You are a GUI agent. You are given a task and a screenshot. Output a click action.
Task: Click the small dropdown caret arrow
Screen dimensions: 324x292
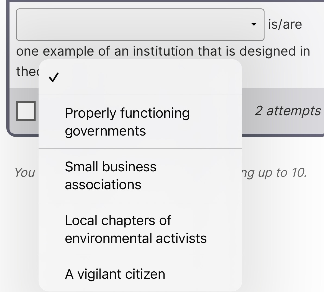(254, 25)
